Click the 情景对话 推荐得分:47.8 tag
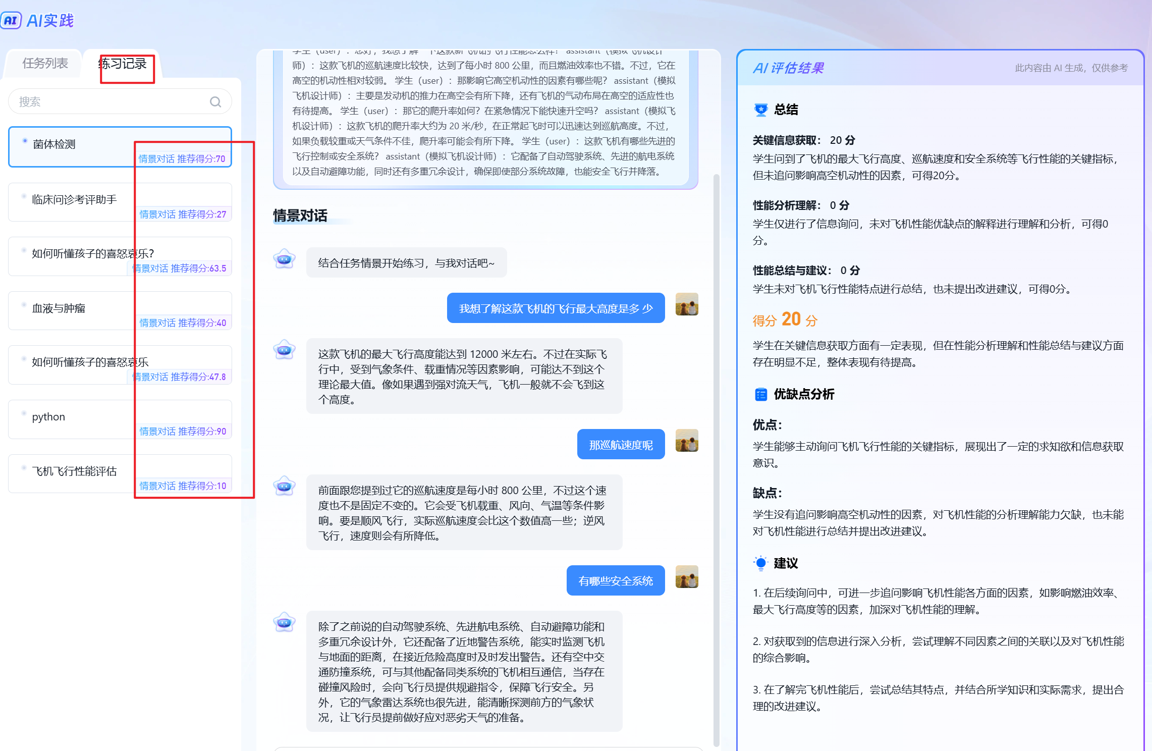Viewport: 1152px width, 751px height. (180, 377)
